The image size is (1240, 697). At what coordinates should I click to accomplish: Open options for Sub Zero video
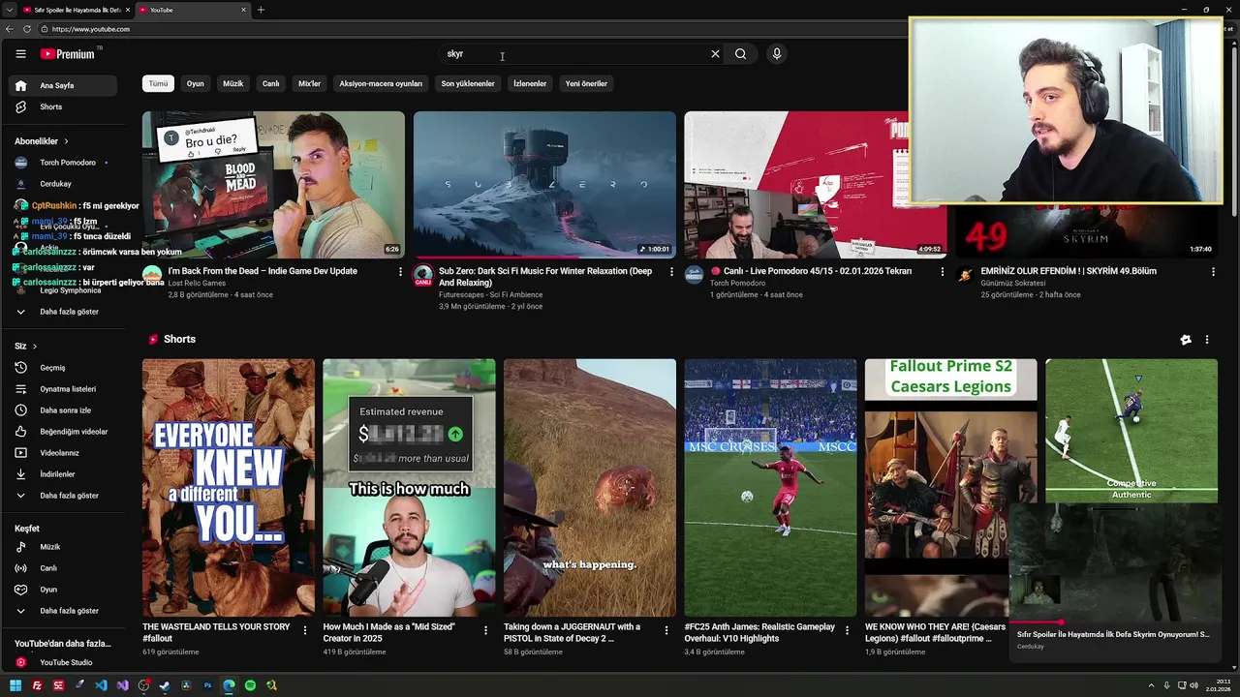pos(671,272)
